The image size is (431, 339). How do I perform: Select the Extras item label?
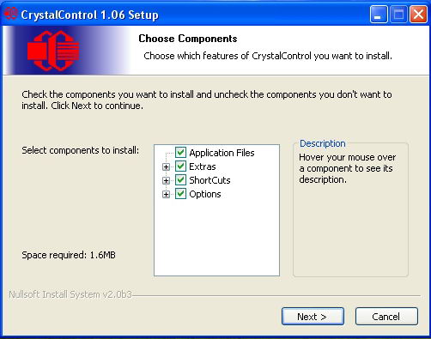pyautogui.click(x=203, y=166)
